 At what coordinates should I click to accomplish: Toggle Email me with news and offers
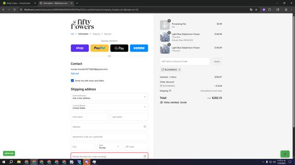[x=72, y=81]
